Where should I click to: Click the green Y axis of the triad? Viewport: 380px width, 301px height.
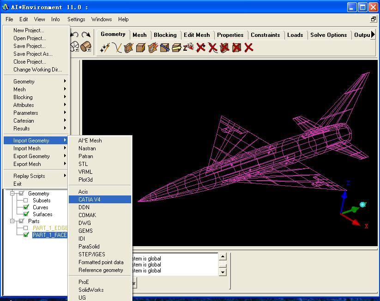click(350, 210)
